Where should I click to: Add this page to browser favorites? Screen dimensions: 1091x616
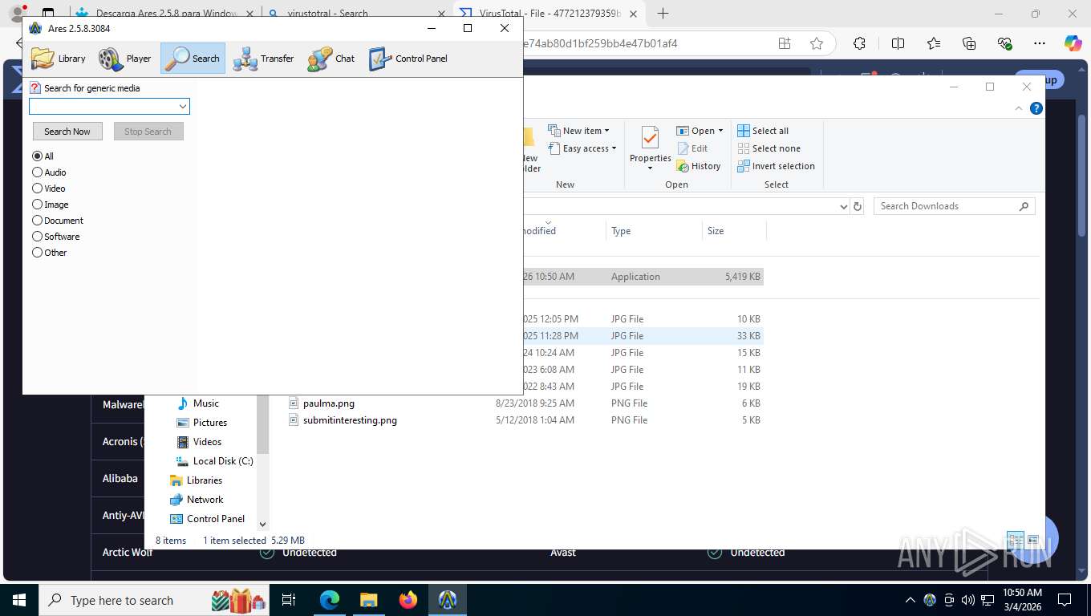click(817, 43)
